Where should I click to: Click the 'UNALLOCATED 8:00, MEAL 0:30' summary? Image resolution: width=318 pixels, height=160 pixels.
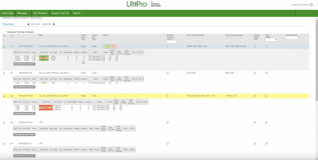point(201,96)
